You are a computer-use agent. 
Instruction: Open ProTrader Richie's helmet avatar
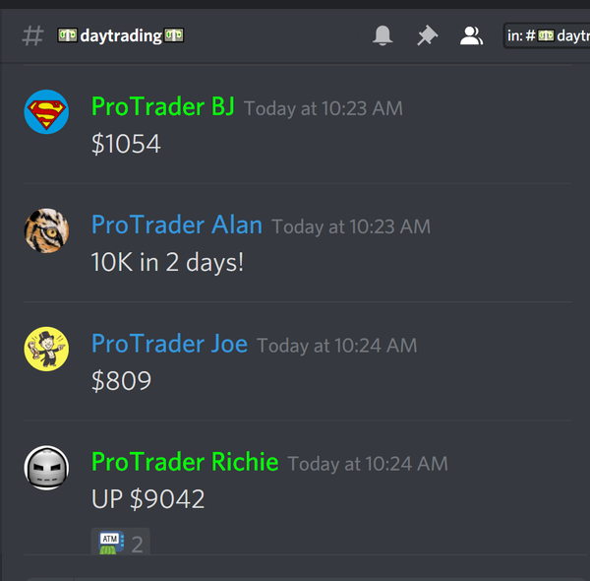[x=46, y=468]
